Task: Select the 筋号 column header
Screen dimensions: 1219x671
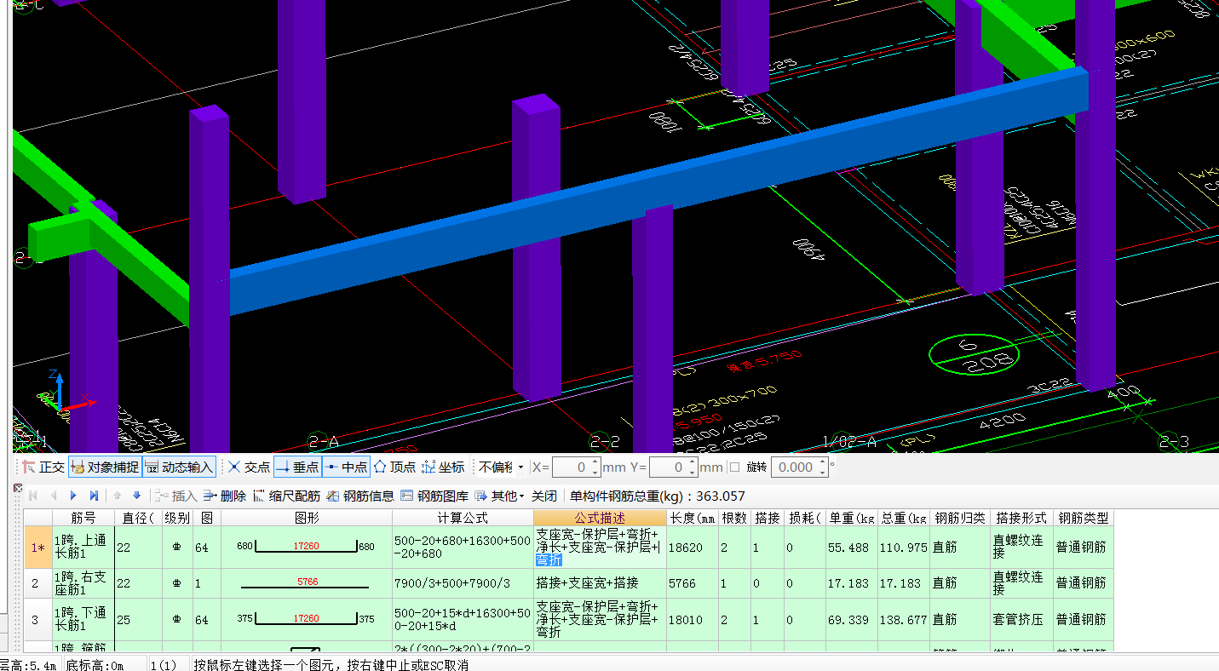Action: click(x=83, y=518)
